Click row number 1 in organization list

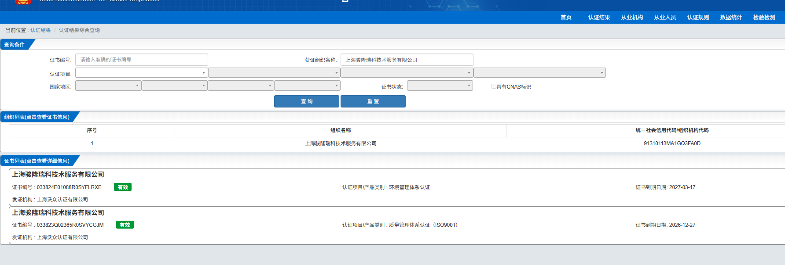92,143
